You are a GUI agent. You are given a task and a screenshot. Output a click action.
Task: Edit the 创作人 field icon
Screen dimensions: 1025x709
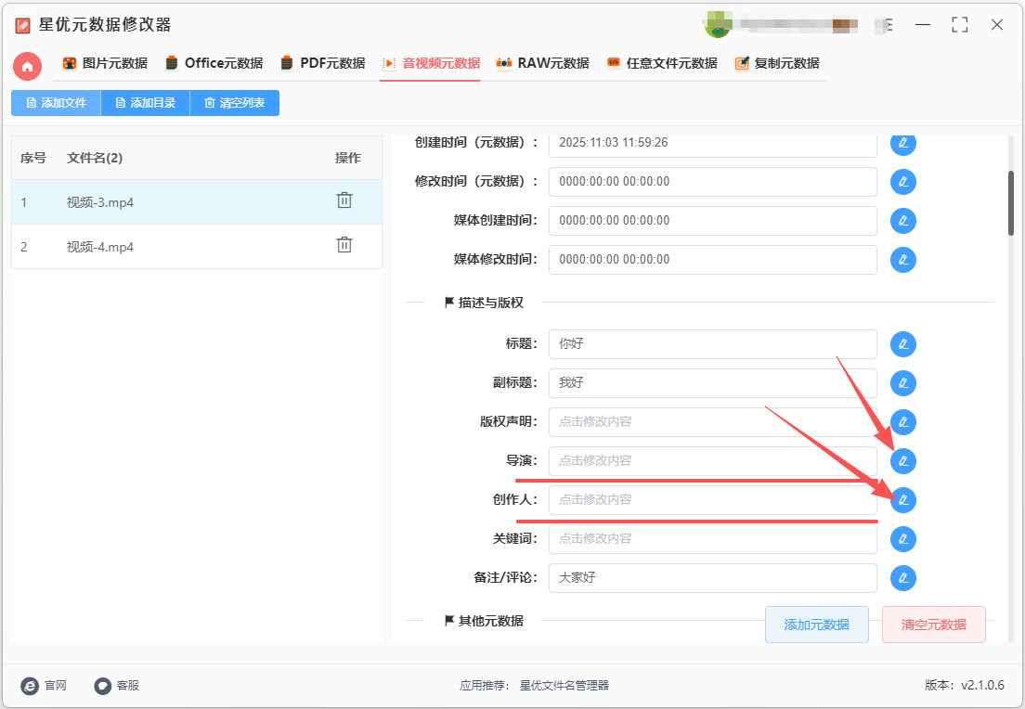[903, 500]
